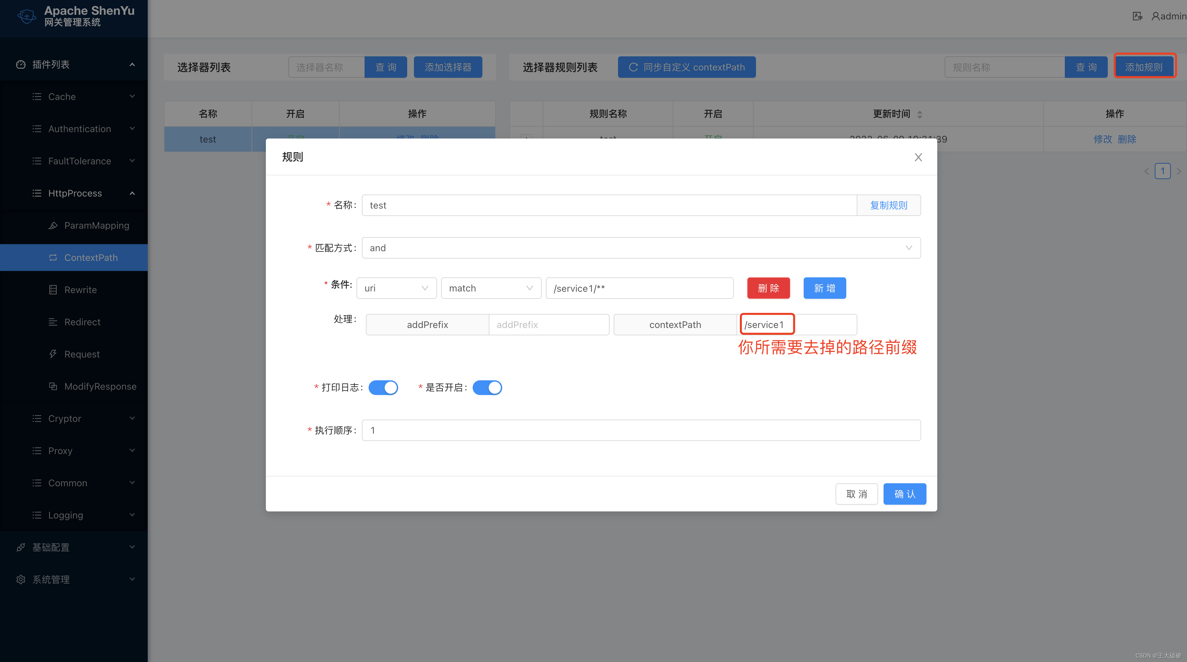Image resolution: width=1187 pixels, height=662 pixels.
Task: Click the 新增 condition button
Action: pyautogui.click(x=824, y=288)
